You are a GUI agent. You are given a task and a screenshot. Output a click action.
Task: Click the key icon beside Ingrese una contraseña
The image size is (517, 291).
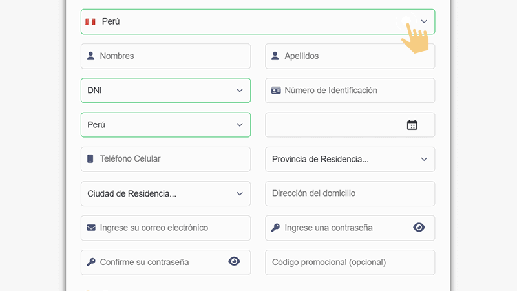275,228
